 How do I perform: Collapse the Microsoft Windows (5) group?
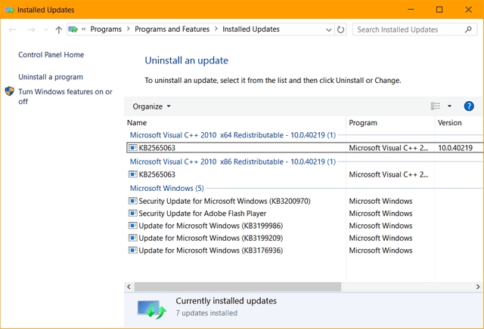[x=166, y=188]
